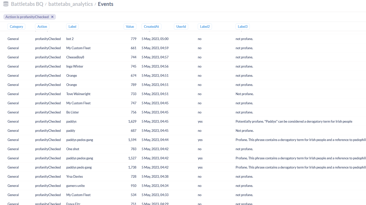
Task: Open the Category column header menu
Action: 16,27
